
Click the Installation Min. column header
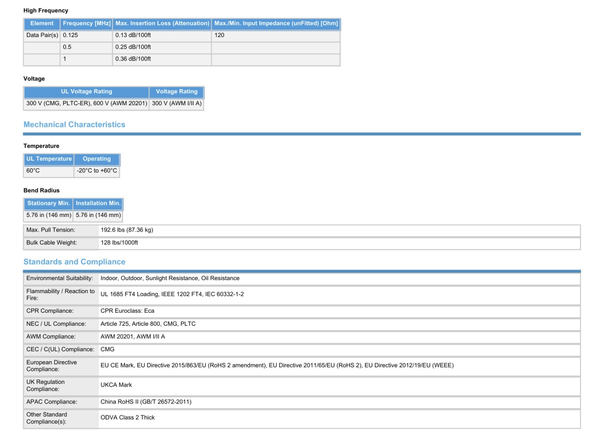pos(98,203)
